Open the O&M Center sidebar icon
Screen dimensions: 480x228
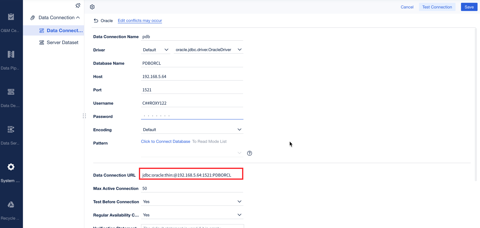pos(11,17)
